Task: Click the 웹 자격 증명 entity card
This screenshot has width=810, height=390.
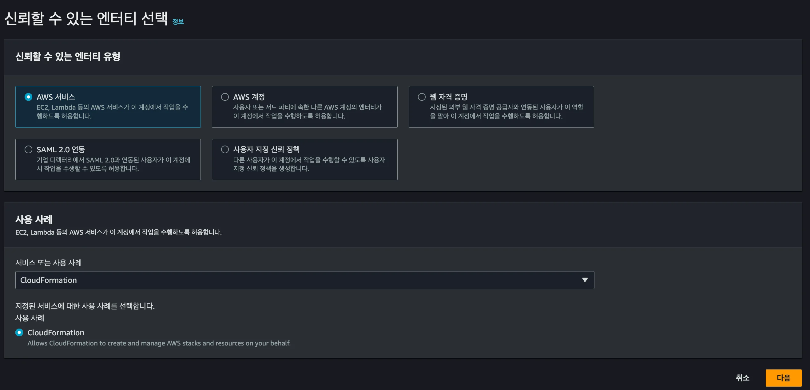Action: pos(501,107)
